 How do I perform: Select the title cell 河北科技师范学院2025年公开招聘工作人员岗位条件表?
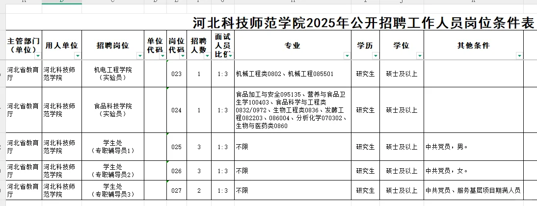[x=363, y=23]
